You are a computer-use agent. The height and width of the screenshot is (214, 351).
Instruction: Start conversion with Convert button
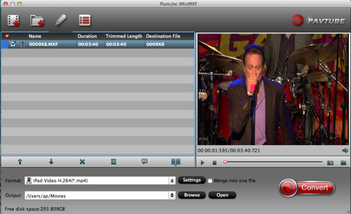307,188
